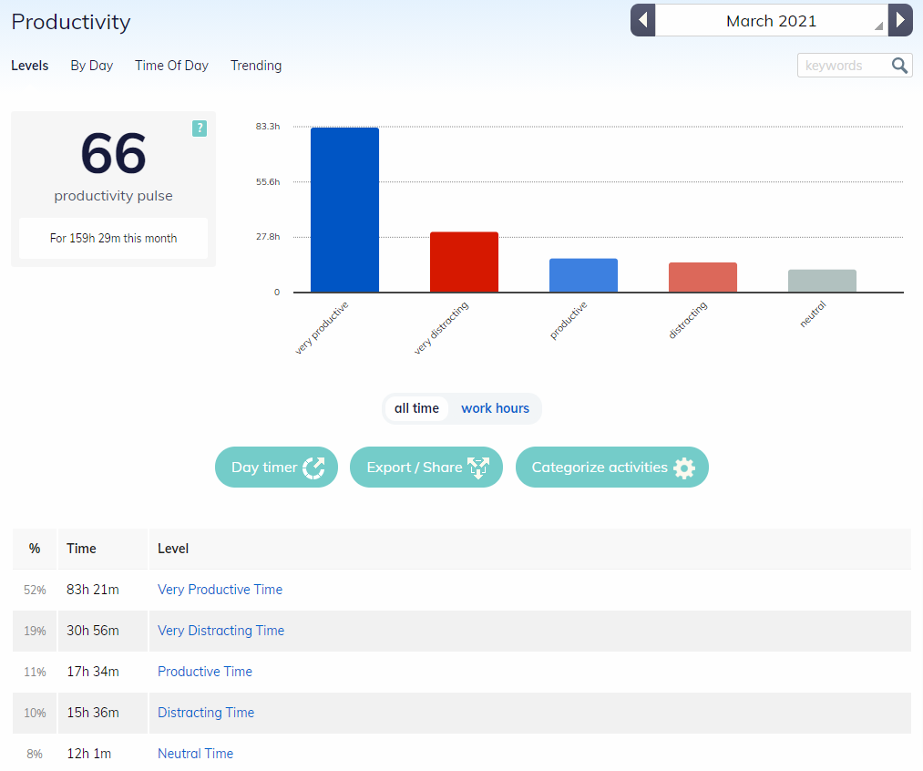Switch to the By Day tab
Image resolution: width=923 pixels, height=771 pixels.
coord(92,66)
